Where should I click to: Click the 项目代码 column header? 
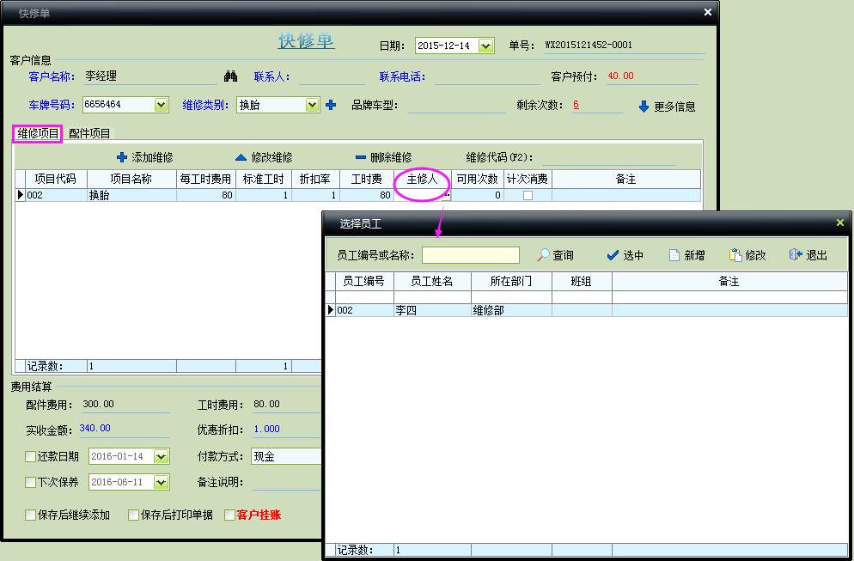point(56,180)
